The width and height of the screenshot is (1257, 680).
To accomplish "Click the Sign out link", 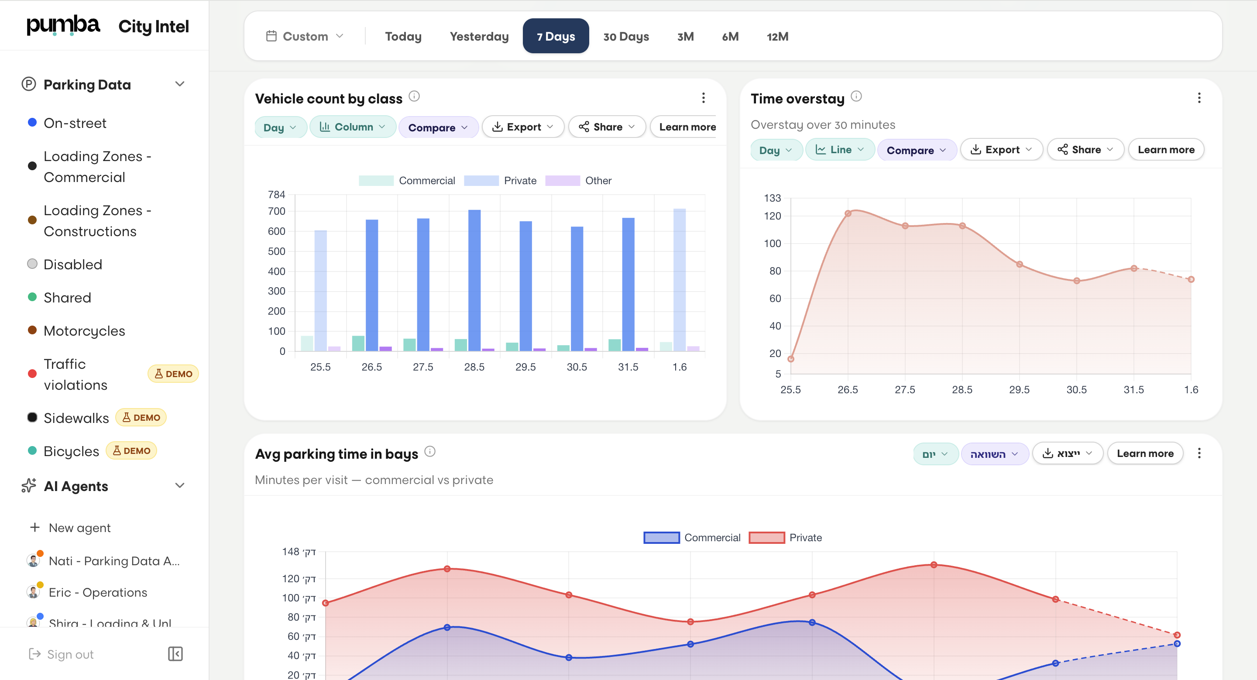I will point(61,654).
